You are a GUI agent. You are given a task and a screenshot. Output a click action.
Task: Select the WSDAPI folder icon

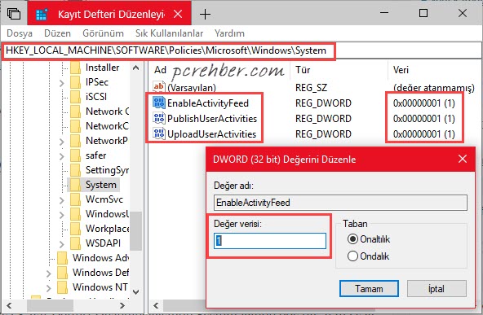tap(75, 243)
